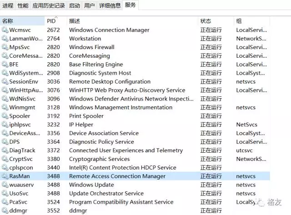
Task: Select Connected User Experiences and Telemetry
Action: pos(126,150)
